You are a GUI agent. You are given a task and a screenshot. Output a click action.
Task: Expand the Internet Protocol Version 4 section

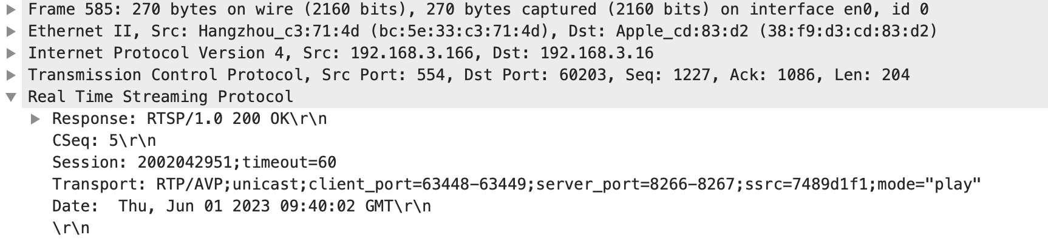point(10,53)
